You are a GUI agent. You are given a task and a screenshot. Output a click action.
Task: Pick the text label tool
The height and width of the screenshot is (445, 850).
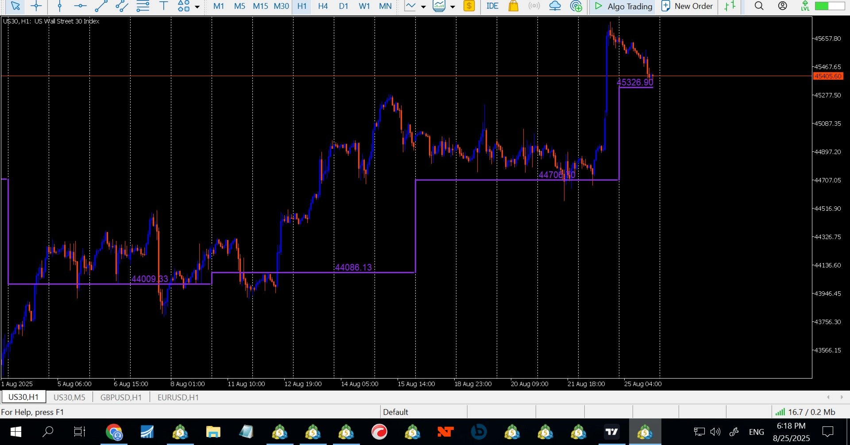(x=163, y=6)
